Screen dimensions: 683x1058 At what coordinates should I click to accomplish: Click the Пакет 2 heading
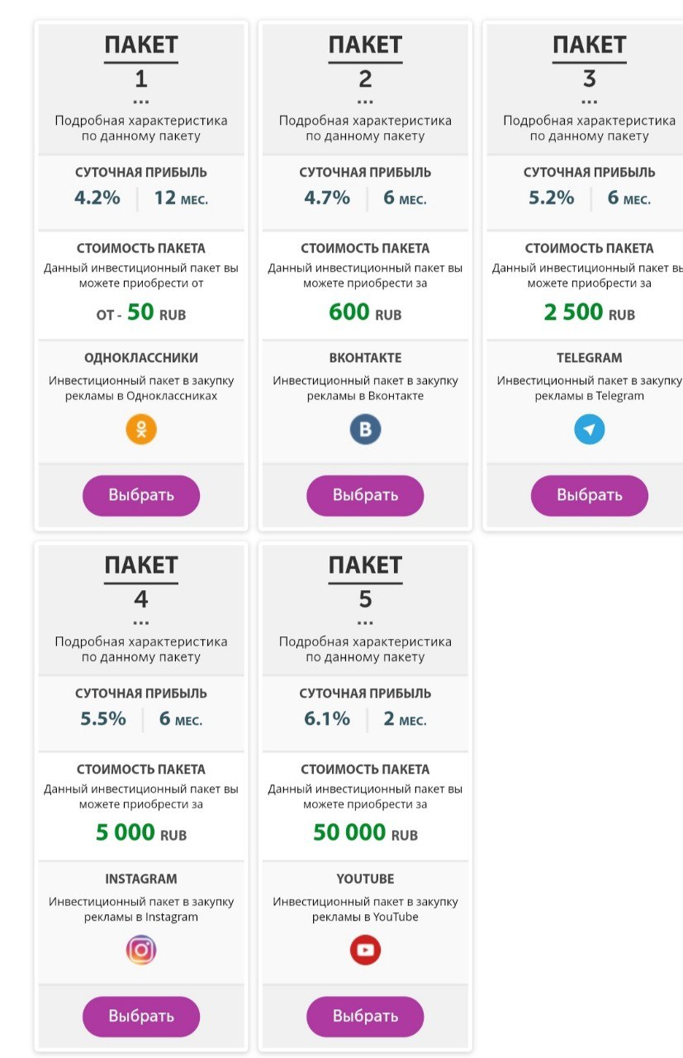[x=365, y=45]
